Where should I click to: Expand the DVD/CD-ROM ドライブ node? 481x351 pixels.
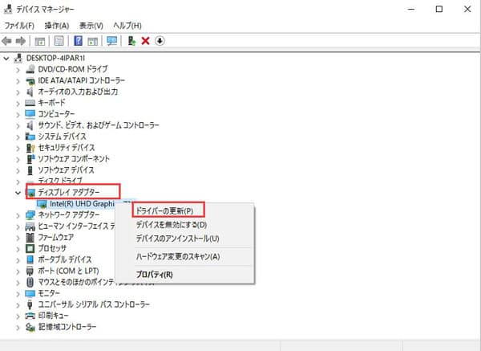(18, 70)
